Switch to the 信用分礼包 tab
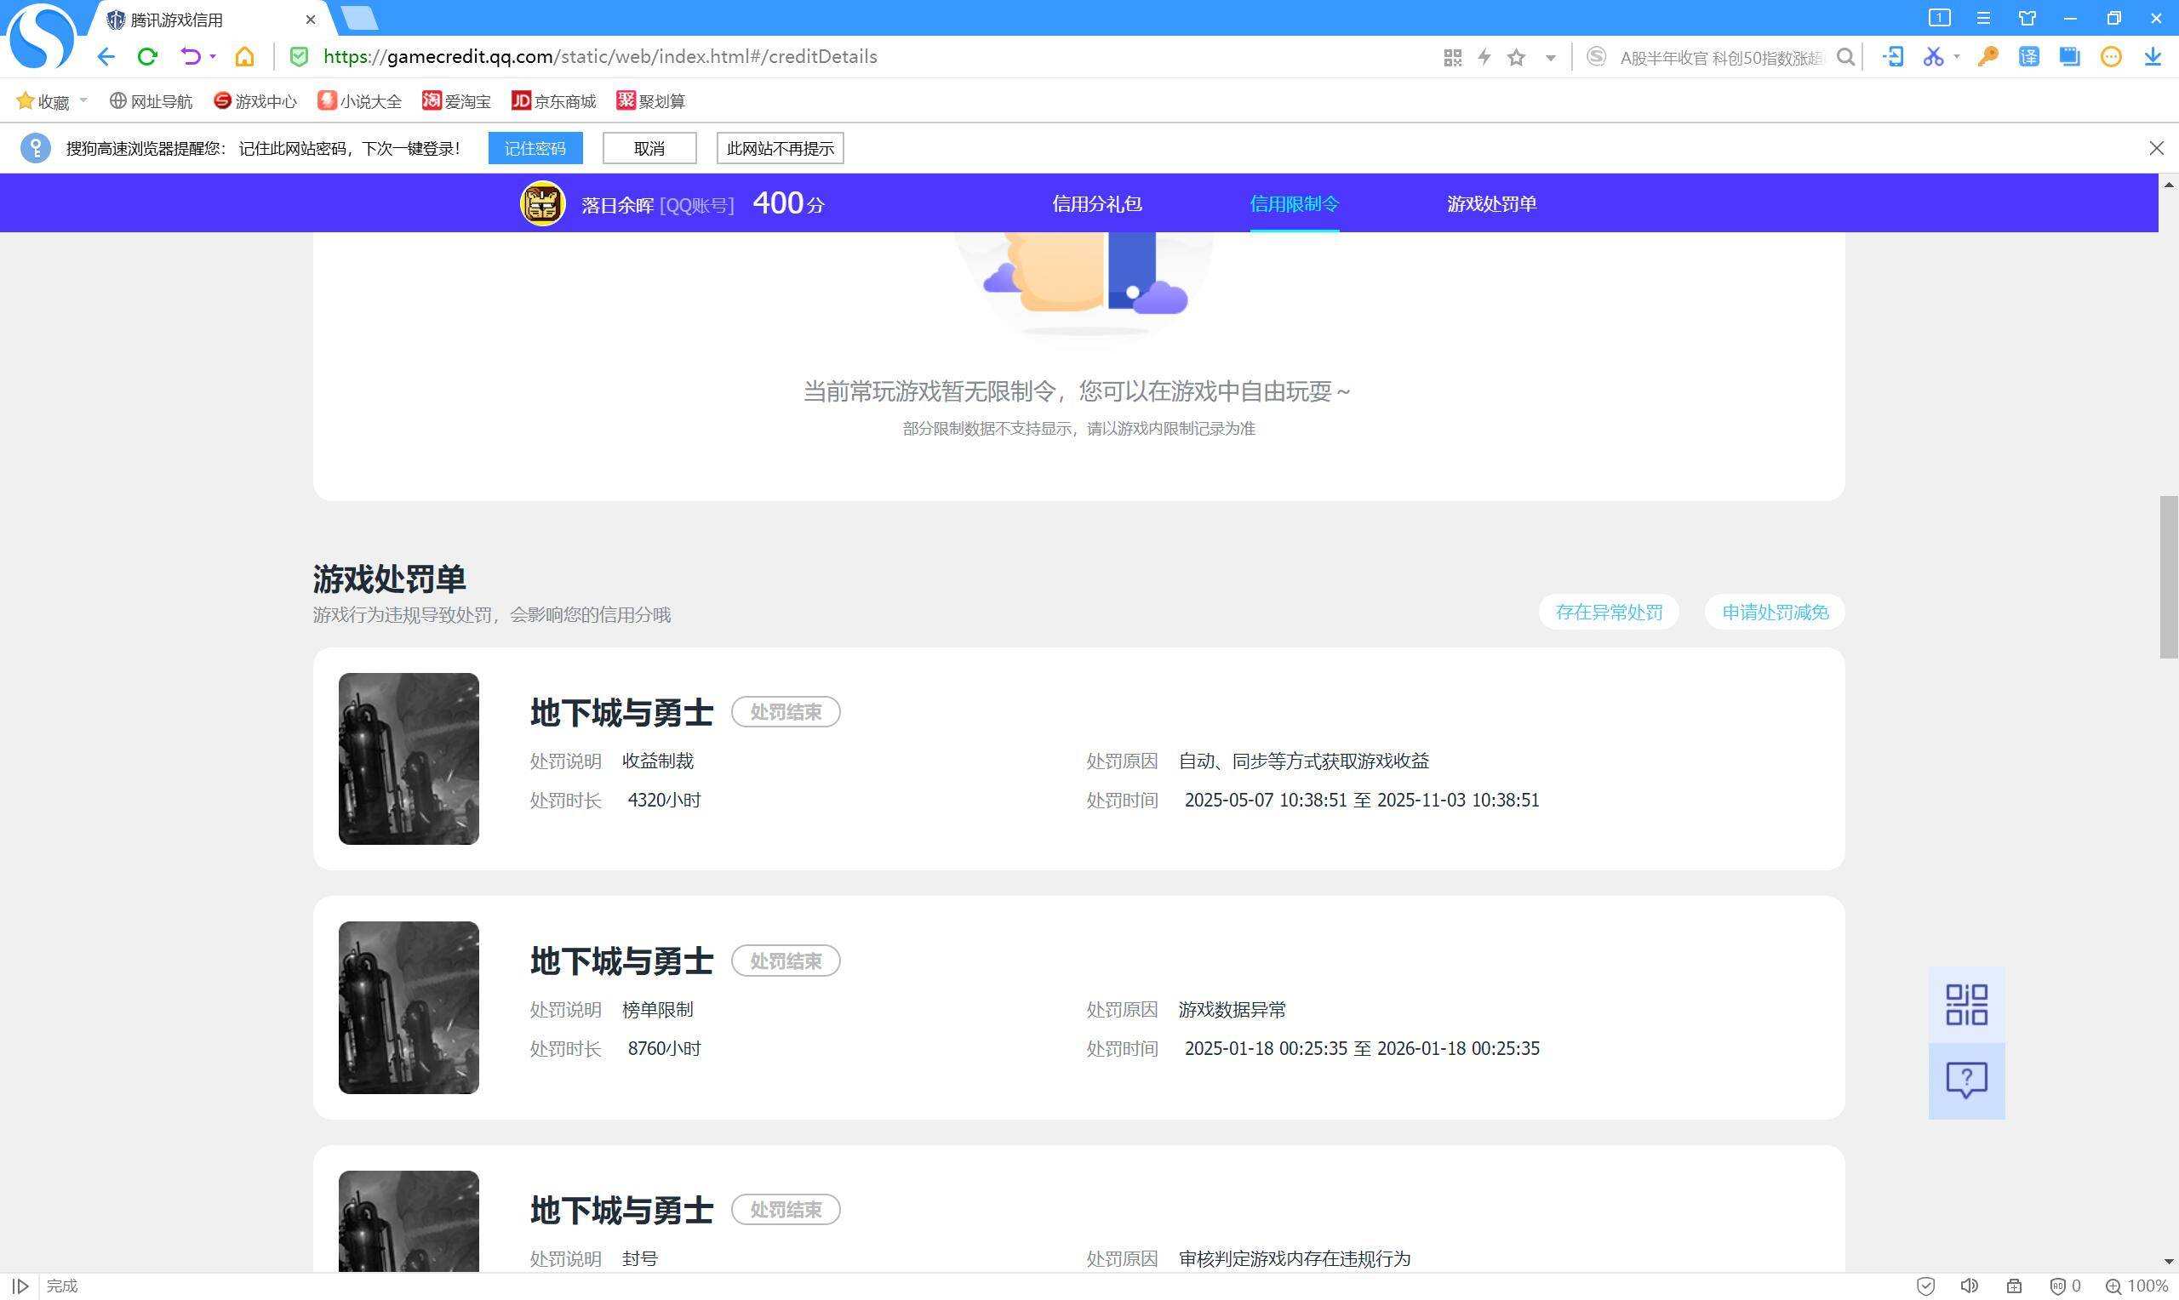The width and height of the screenshot is (2179, 1300). point(1096,204)
